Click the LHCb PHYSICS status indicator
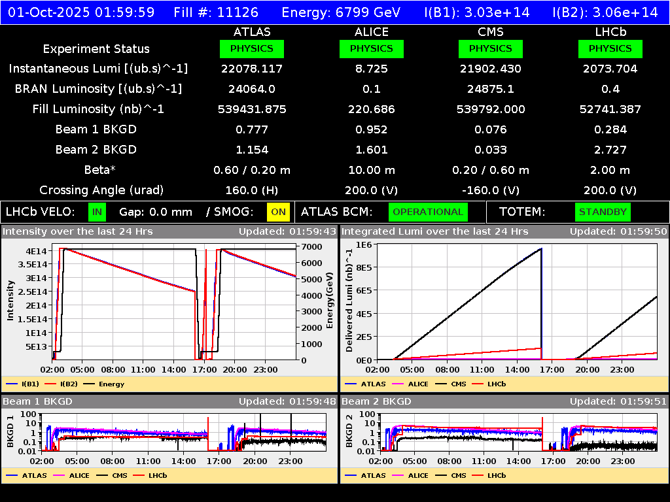The width and height of the screenshot is (670, 502). point(610,48)
